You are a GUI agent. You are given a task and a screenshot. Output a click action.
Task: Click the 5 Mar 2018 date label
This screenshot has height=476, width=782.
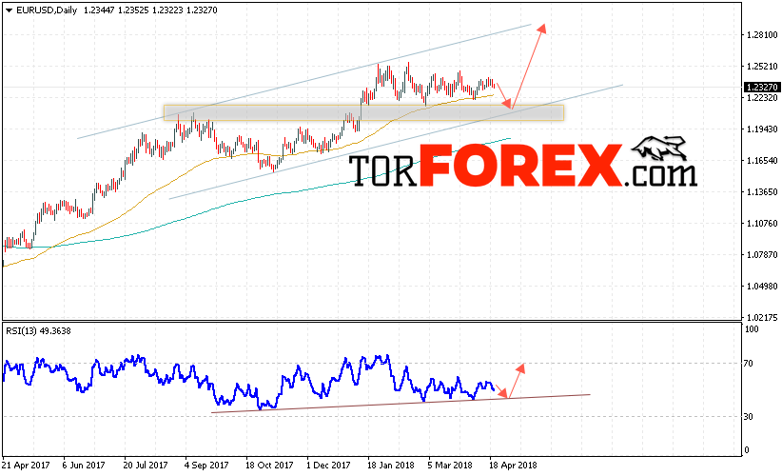[450, 465]
